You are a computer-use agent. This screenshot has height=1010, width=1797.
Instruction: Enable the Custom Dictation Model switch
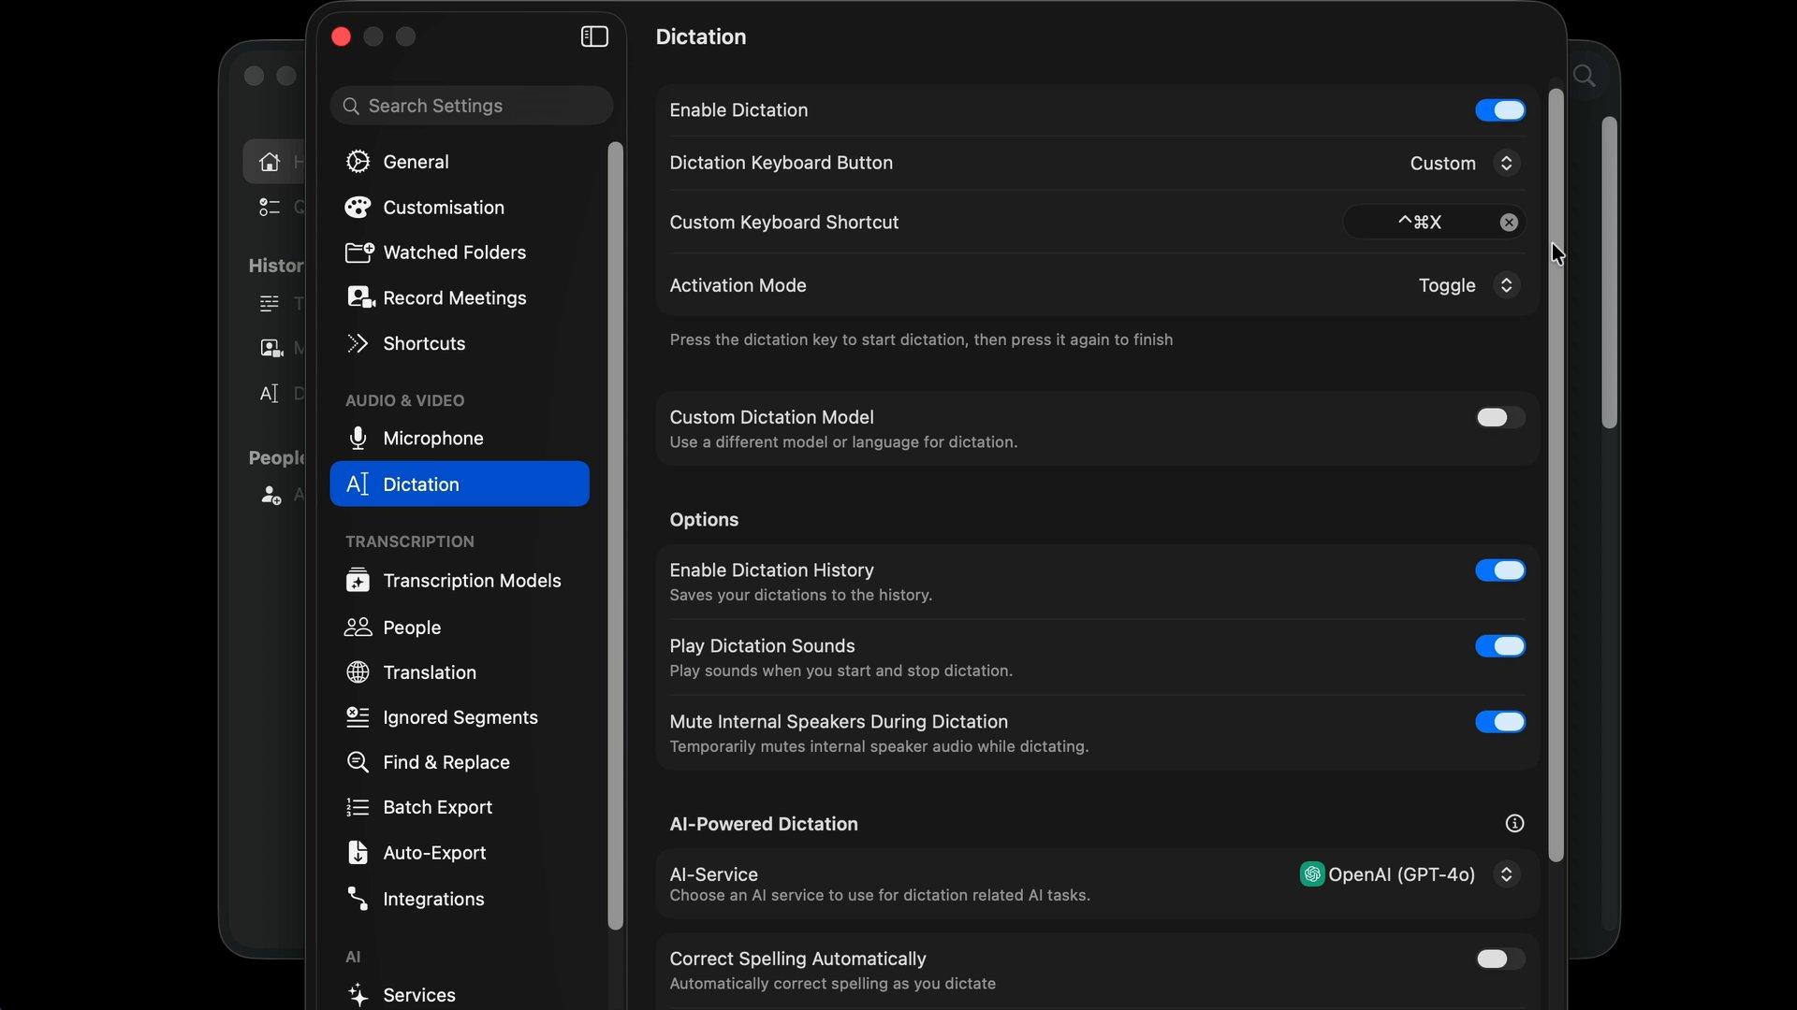tap(1498, 417)
